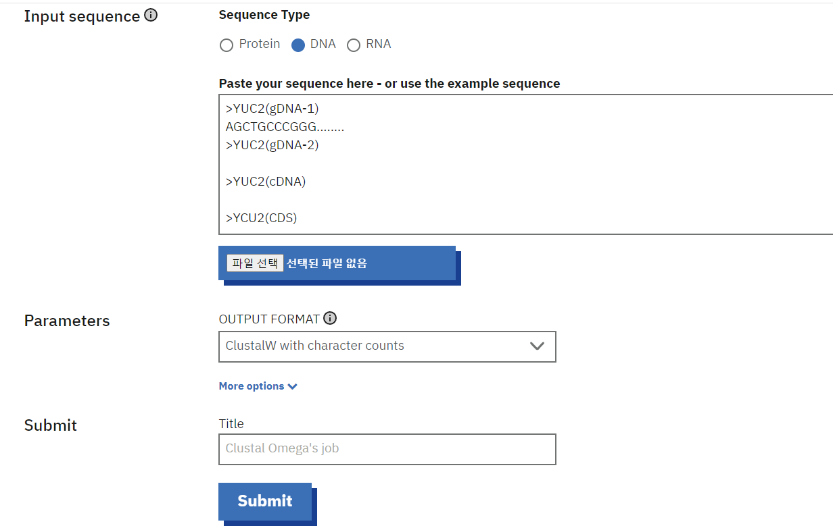The width and height of the screenshot is (833, 528).
Task: Place cursor on the >YUC2(gDNA-1) line
Action: pyautogui.click(x=272, y=108)
